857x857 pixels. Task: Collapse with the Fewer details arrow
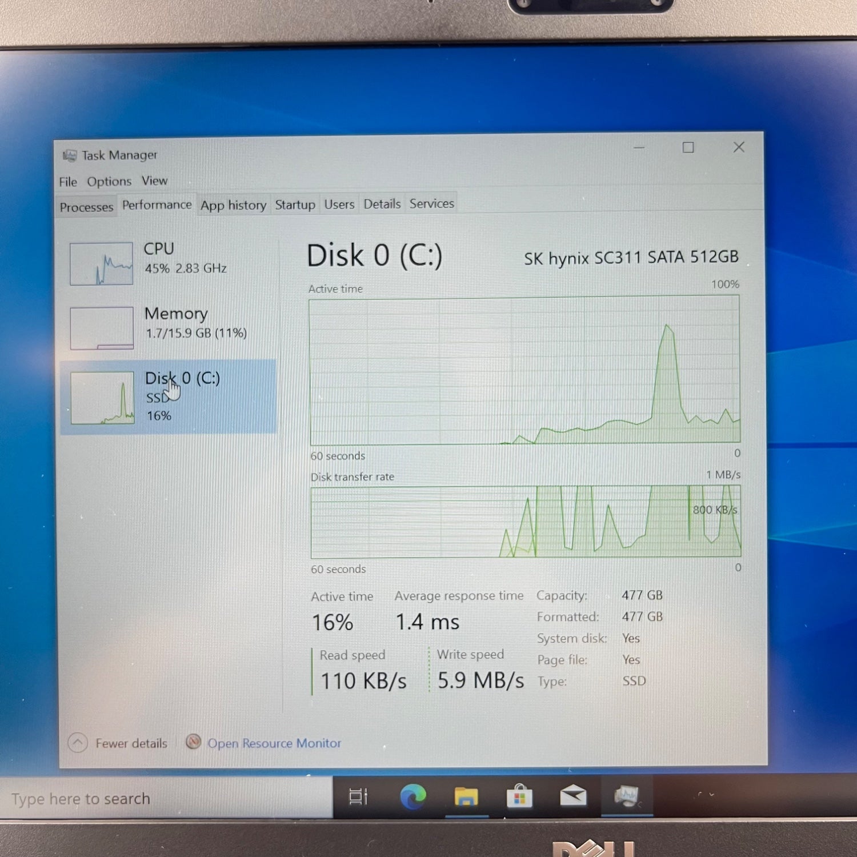[x=78, y=743]
